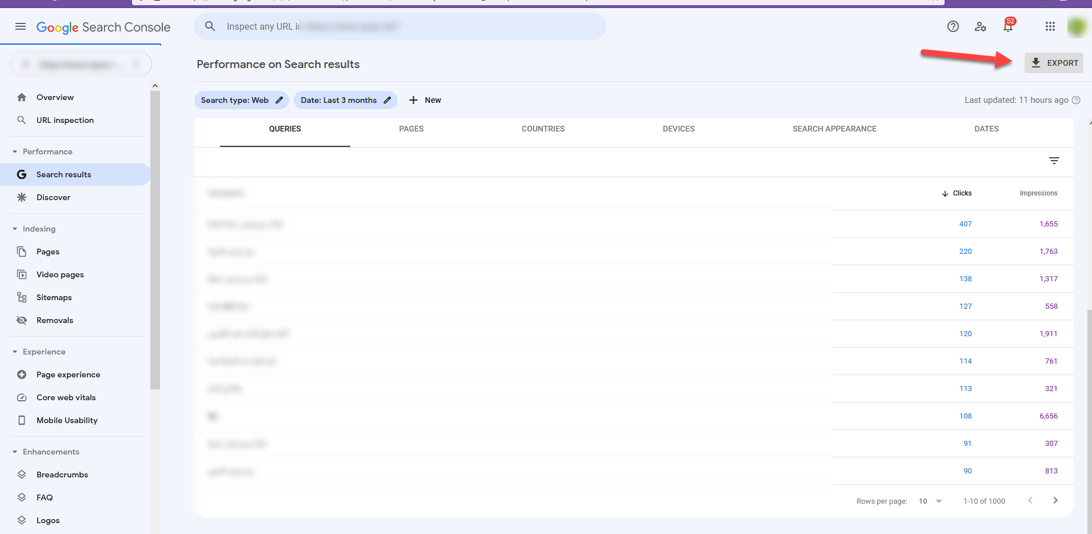
Task: Go to the next results page
Action: click(1055, 500)
